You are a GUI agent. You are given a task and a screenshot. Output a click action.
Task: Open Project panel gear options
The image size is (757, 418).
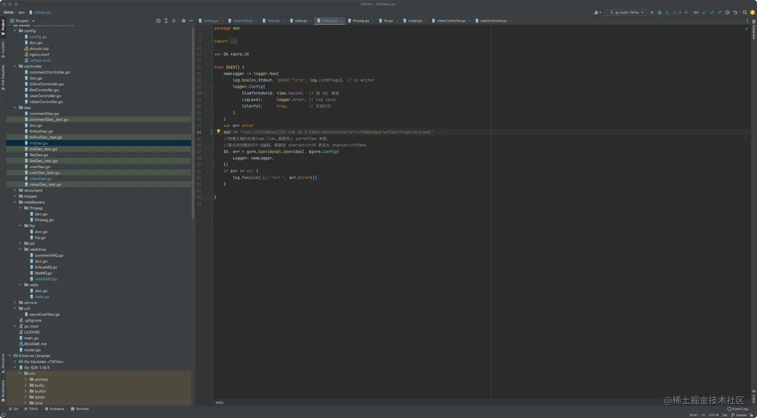[183, 20]
